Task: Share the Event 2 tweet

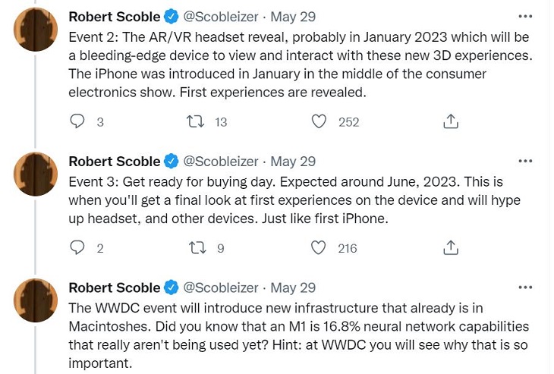Action: [x=451, y=121]
